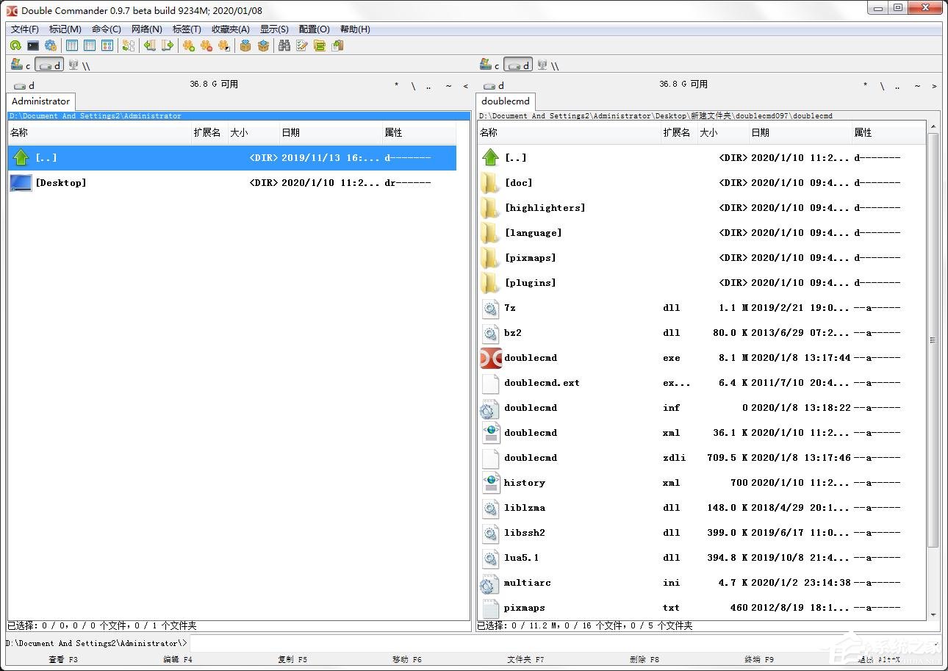948x671 pixels.
Task: Click the right panel vertical scrollbar thumb
Action: point(933,340)
